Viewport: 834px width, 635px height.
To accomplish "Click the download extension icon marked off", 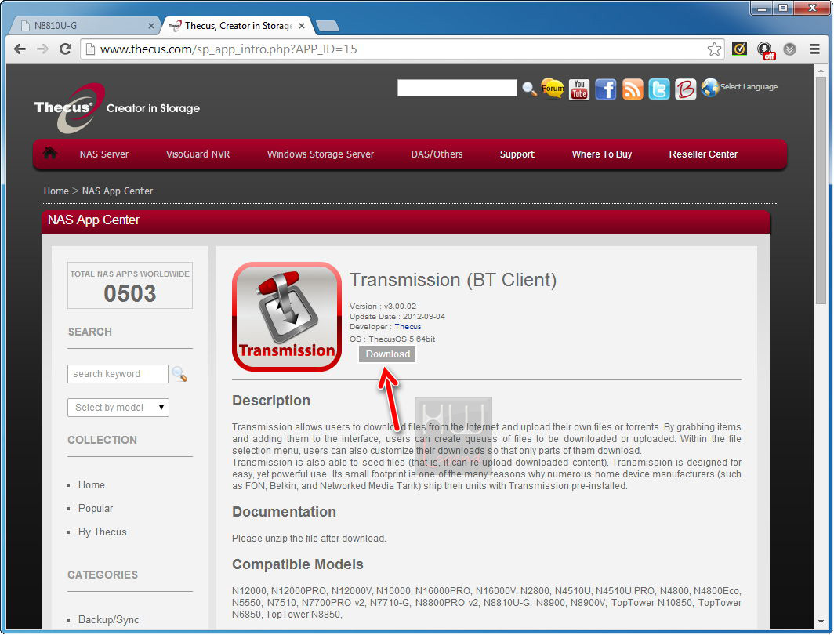I will point(765,50).
